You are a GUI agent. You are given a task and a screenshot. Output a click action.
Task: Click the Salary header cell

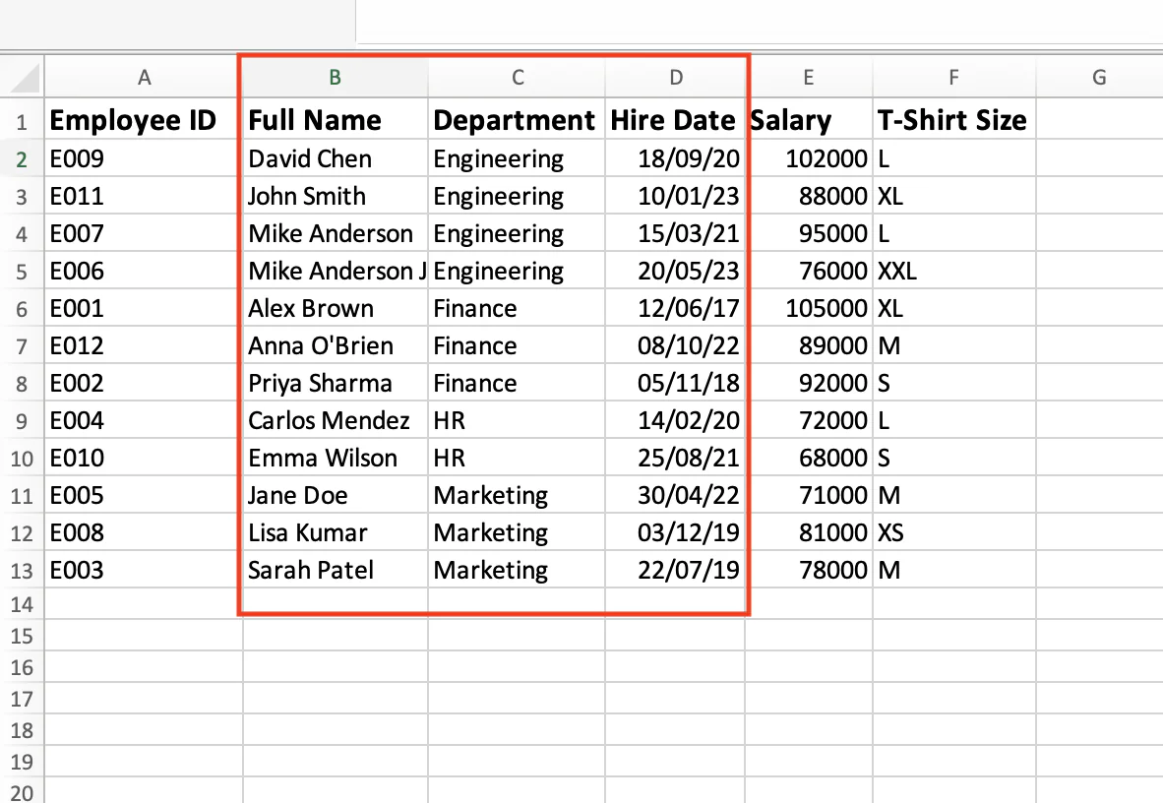(x=809, y=120)
